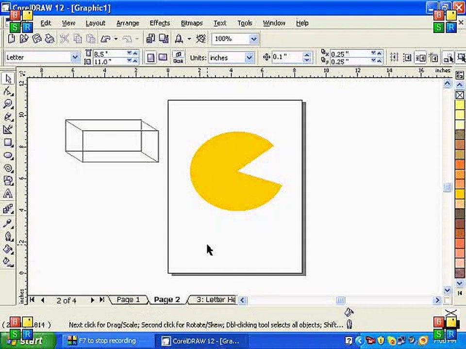Viewport: 466px width, 349px height.
Task: Select the Freehand tool in toolbox
Action: pyautogui.click(x=8, y=117)
